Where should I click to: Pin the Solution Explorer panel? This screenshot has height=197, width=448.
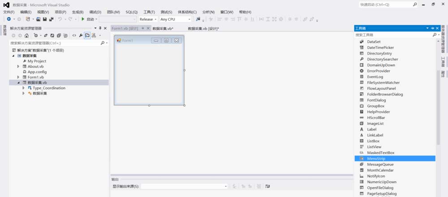[100, 28]
